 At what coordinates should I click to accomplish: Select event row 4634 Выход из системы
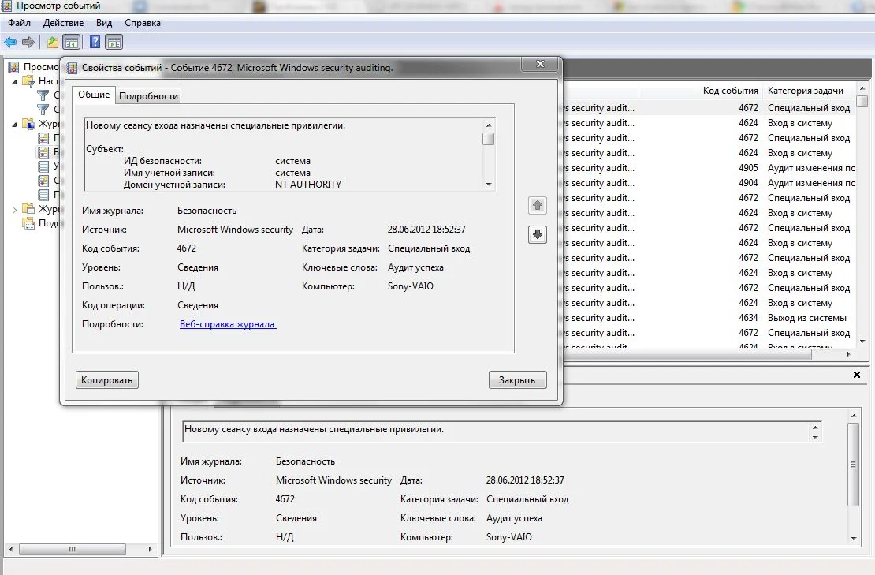[x=709, y=318]
